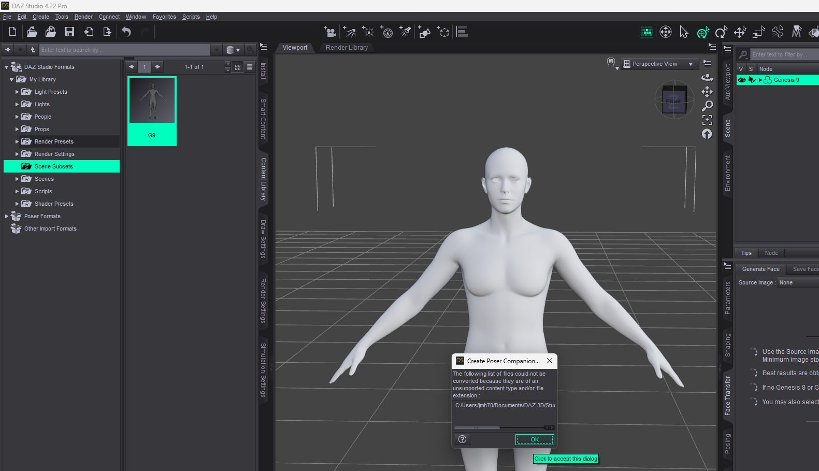Expand the Poser Formats tree
819x471 pixels.
6,216
